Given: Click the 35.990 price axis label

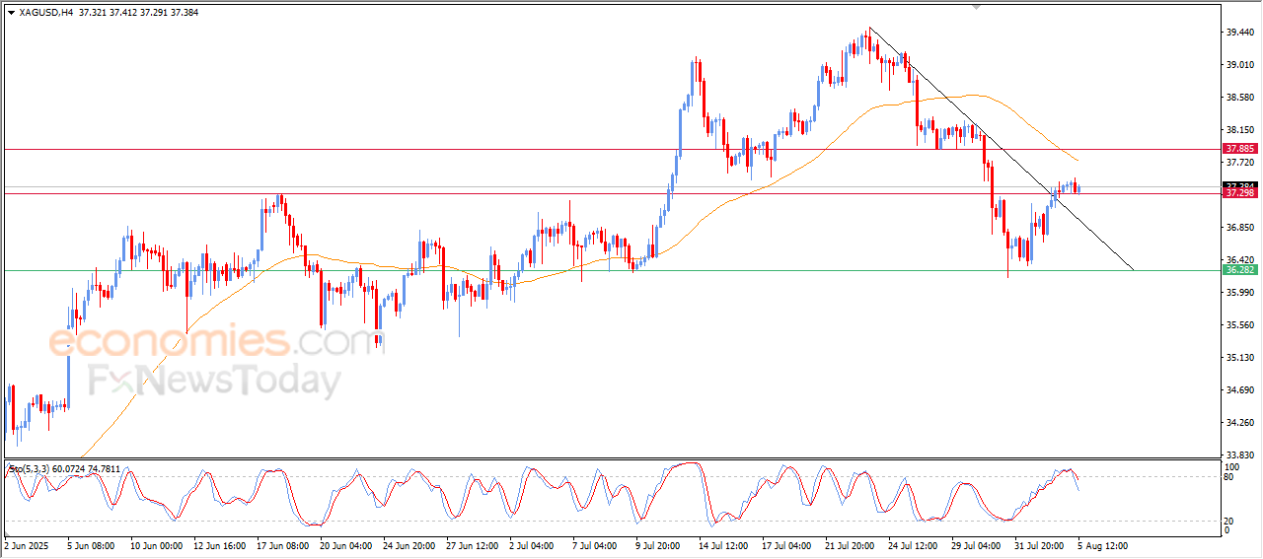Looking at the screenshot, I should coord(1238,292).
